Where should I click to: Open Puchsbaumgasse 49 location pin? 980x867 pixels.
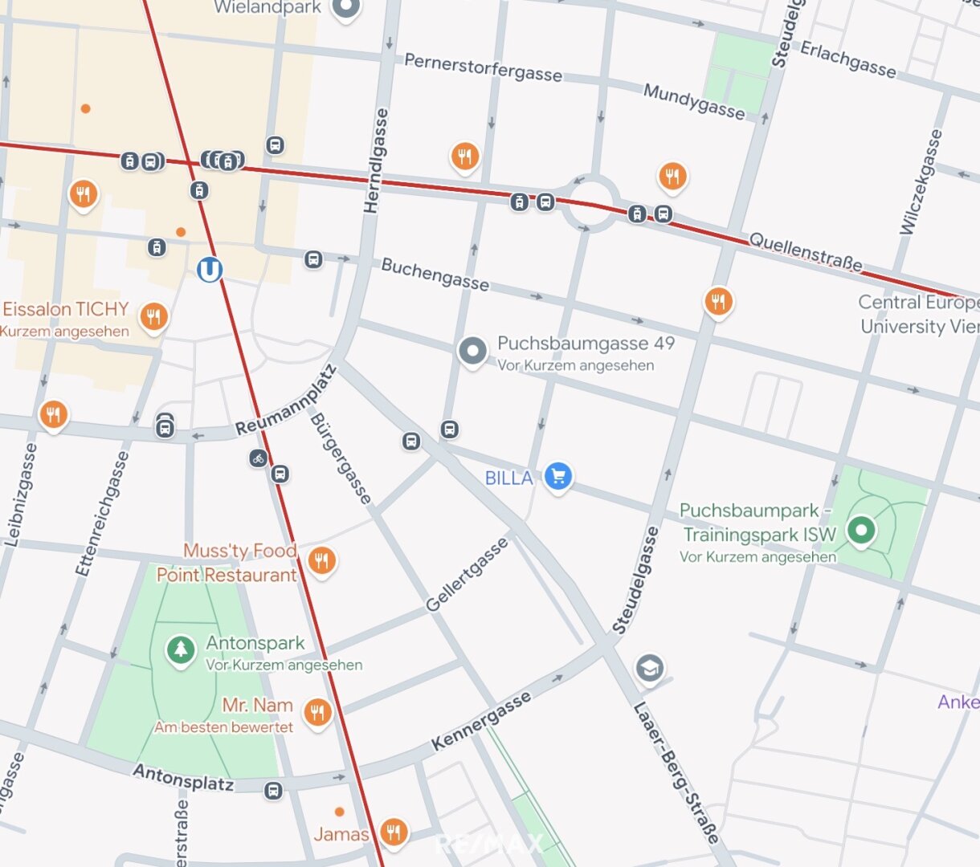tap(472, 352)
